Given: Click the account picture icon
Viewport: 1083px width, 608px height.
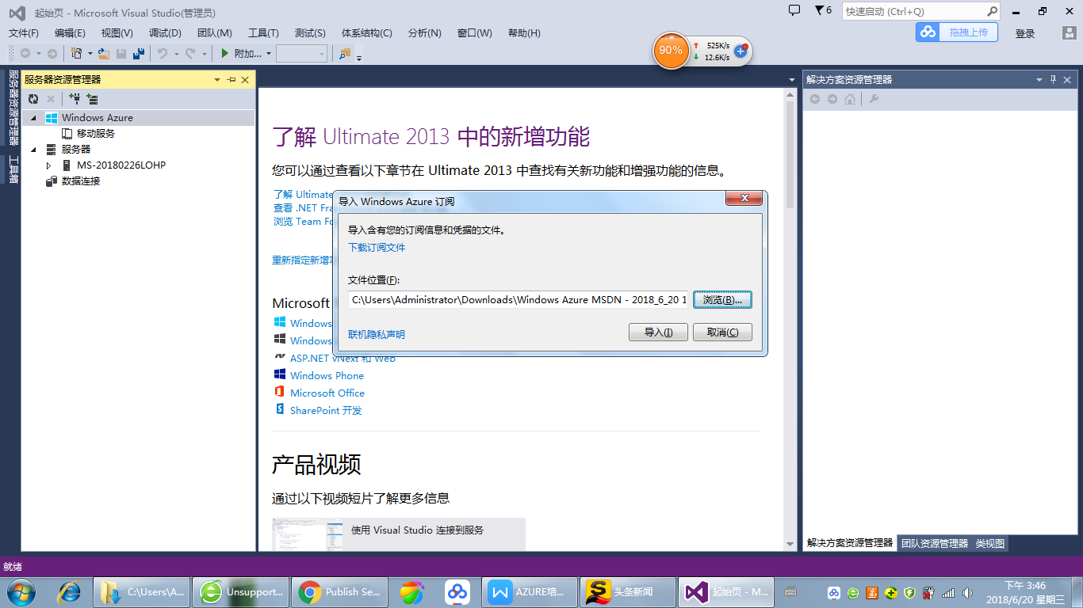Looking at the screenshot, I should [1069, 32].
